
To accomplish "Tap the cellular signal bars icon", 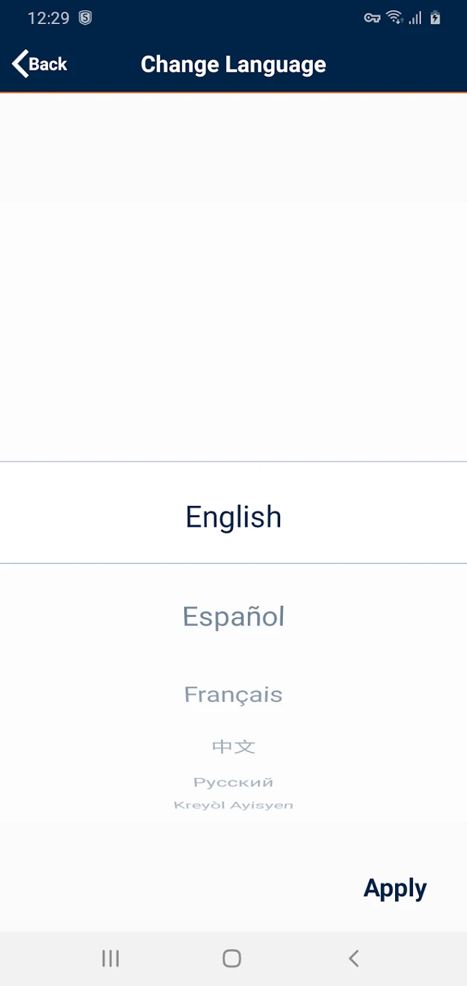I will [x=415, y=18].
